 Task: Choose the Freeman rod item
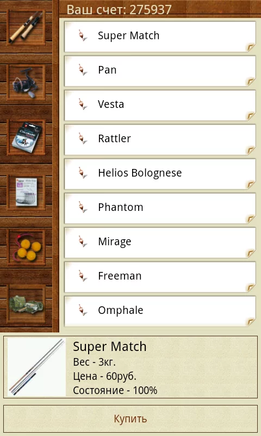coord(160,277)
